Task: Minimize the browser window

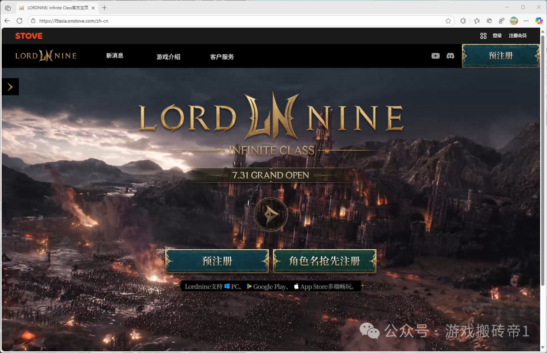Action: [507, 7]
